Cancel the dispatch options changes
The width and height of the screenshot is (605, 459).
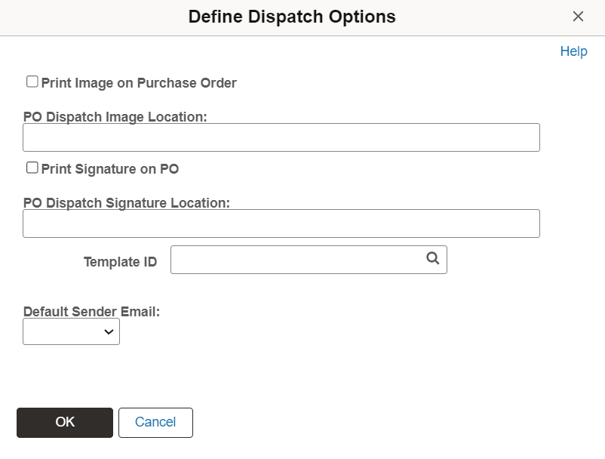tap(155, 422)
